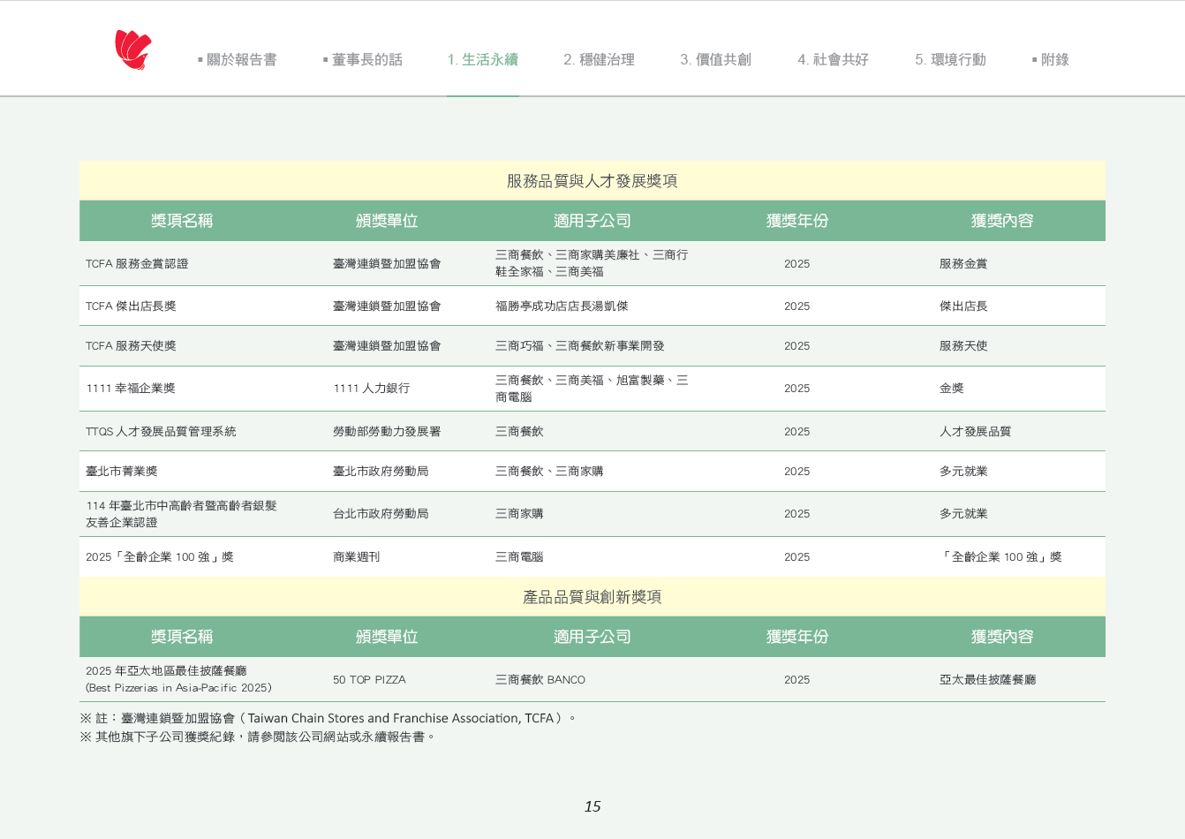Open the 關於報告書 section

(x=238, y=60)
